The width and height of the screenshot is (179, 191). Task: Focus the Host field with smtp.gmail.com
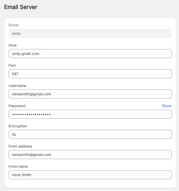tap(90, 54)
